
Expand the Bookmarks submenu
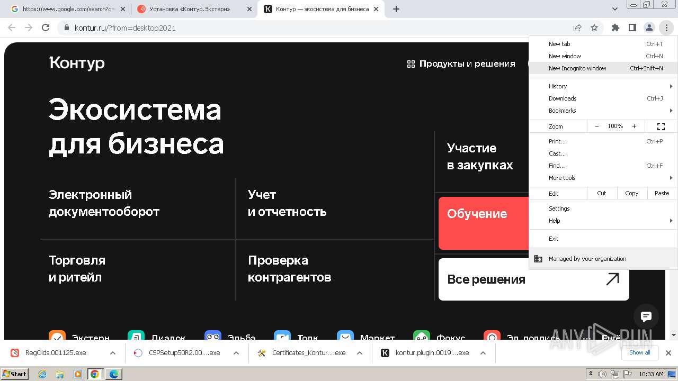[603, 111]
